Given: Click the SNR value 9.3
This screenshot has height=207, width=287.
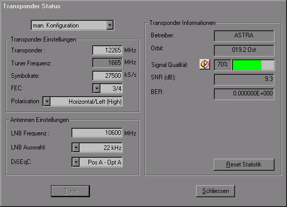Looking at the screenshot, I should pyautogui.click(x=244, y=79).
